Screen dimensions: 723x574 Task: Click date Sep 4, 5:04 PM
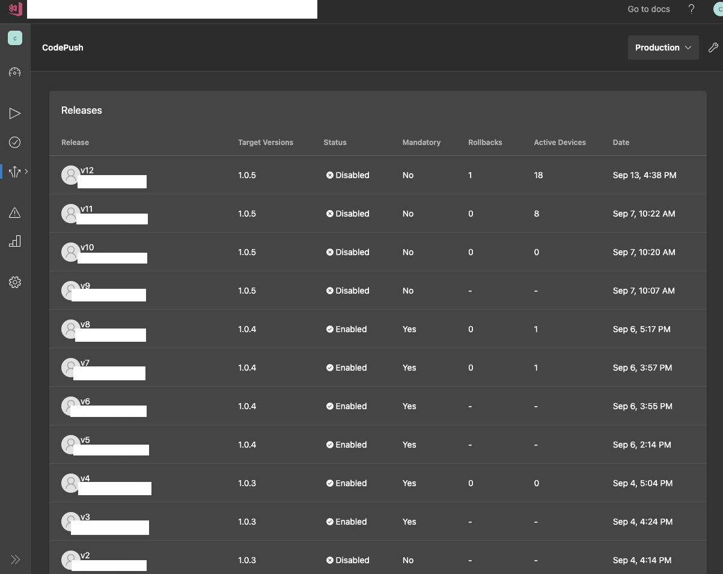pos(642,483)
